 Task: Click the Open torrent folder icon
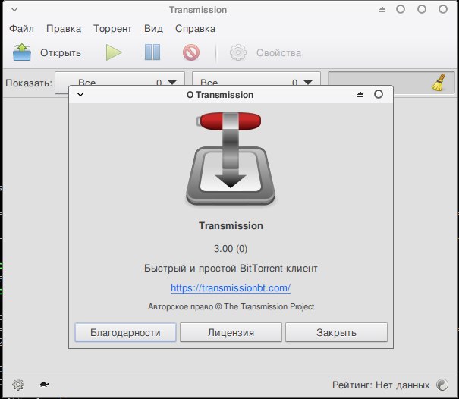(22, 52)
